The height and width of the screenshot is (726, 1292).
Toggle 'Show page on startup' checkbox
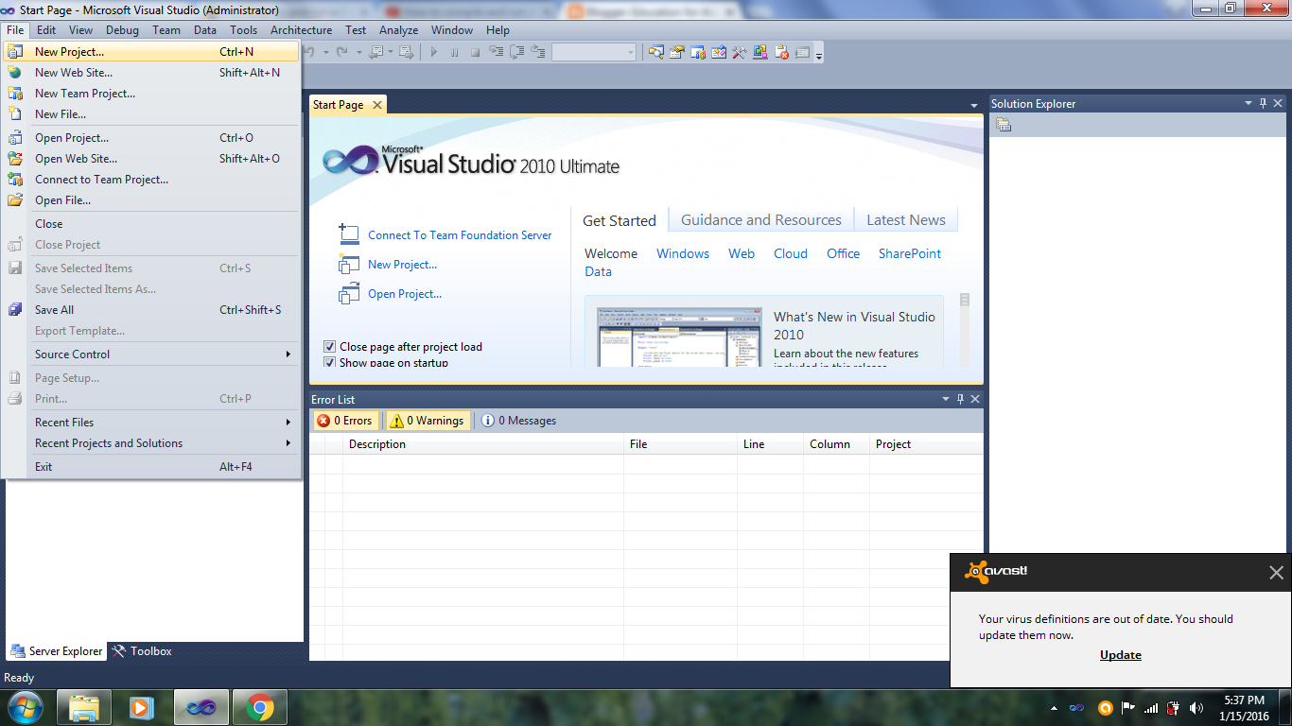click(330, 362)
